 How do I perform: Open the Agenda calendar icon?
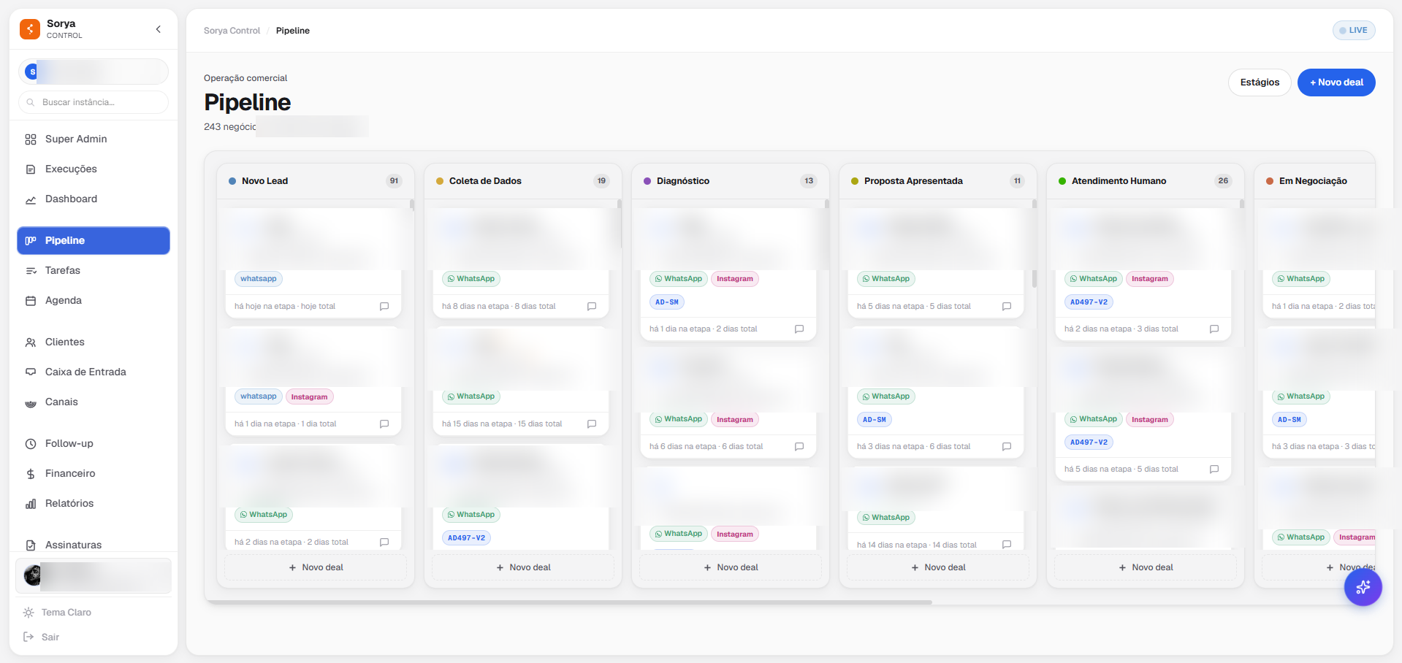point(31,301)
